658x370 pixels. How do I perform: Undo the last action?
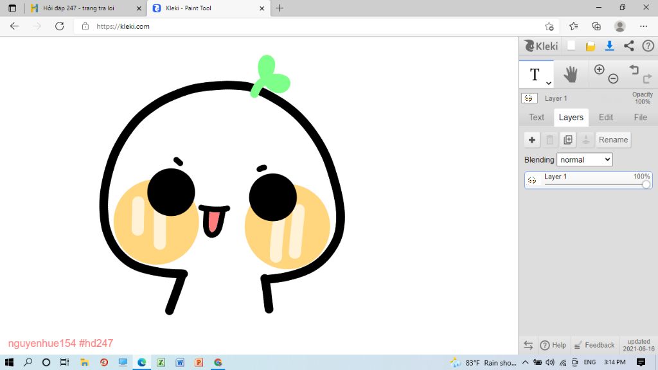[634, 69]
